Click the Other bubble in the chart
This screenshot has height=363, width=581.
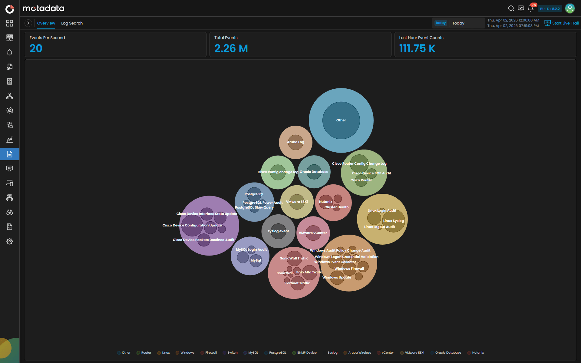coord(341,120)
